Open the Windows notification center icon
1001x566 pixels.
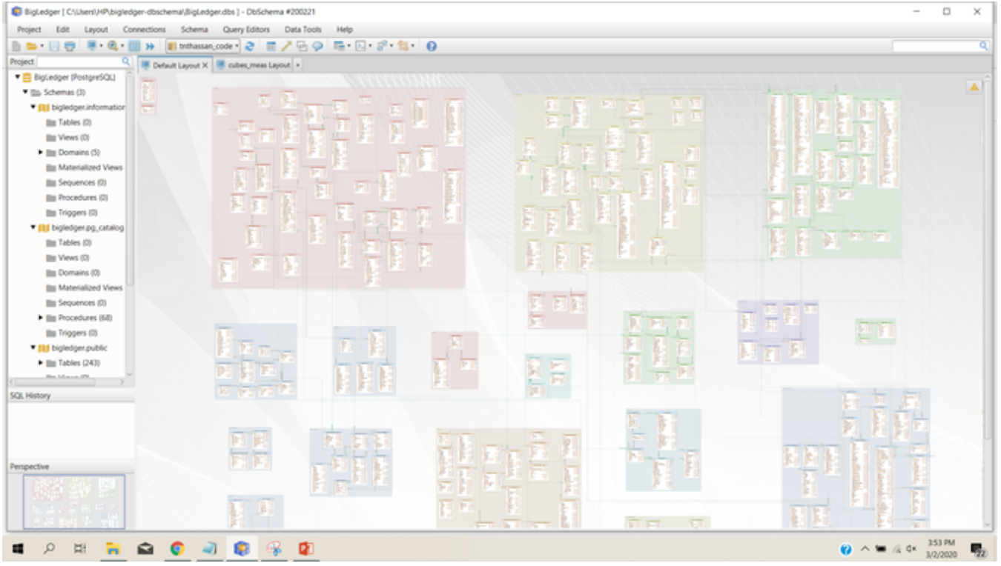tap(980, 550)
